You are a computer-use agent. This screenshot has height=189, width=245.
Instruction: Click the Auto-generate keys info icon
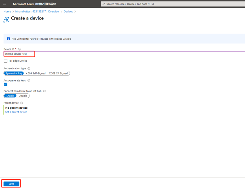[x=29, y=80]
